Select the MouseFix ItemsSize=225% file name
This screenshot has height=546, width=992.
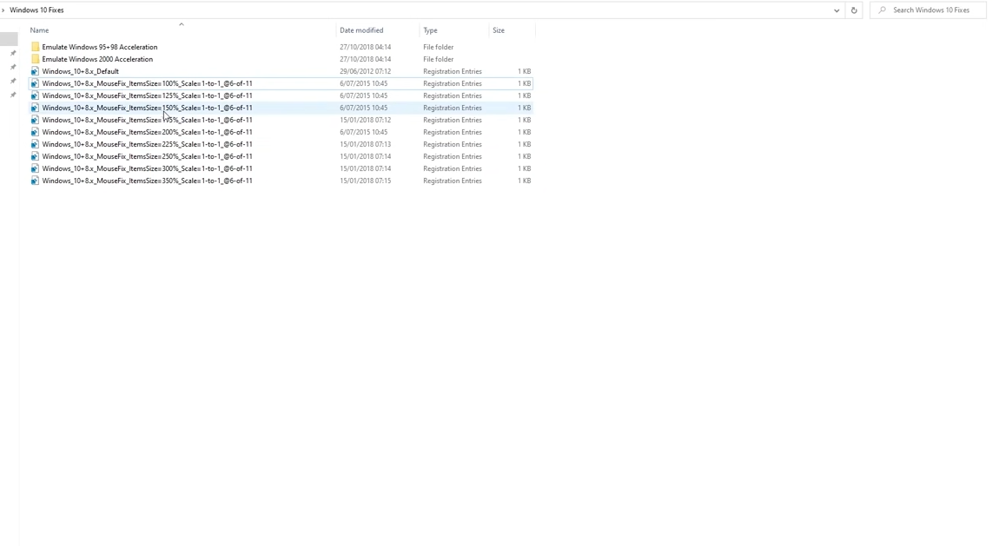point(148,144)
